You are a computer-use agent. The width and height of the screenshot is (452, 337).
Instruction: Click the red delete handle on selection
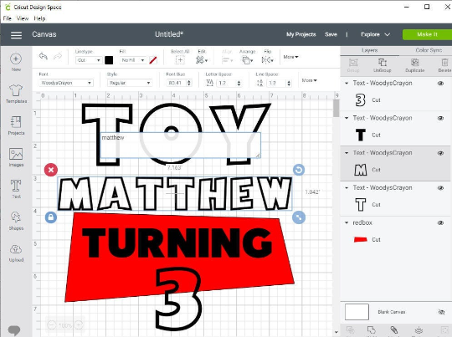point(51,170)
